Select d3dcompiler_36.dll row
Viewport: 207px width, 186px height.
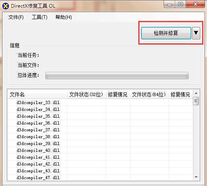click(x=100, y=123)
